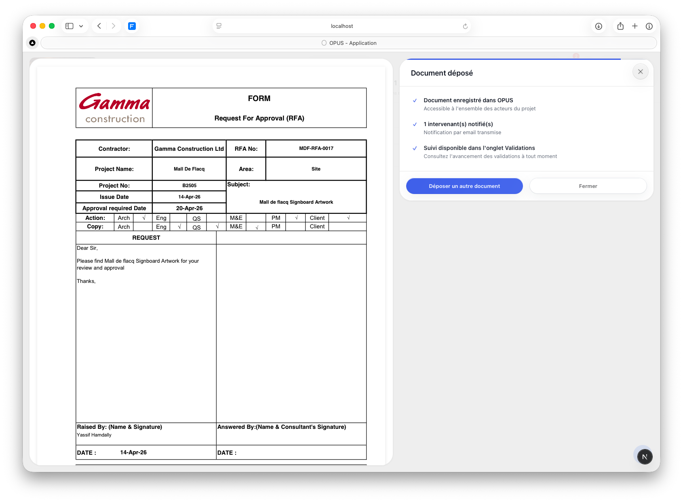
Task: Click the check mark next to Copy M&E
Action: 257,227
